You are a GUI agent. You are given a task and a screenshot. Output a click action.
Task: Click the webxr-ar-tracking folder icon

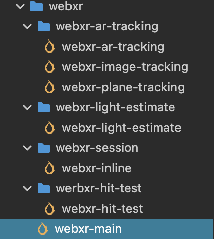(44, 26)
